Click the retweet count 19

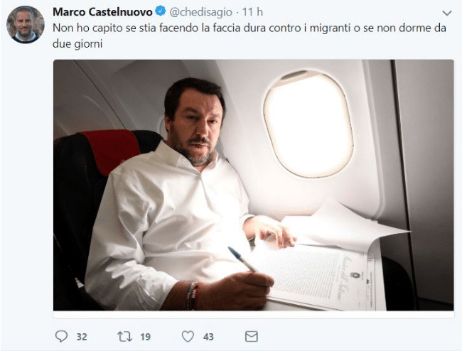[x=145, y=337]
